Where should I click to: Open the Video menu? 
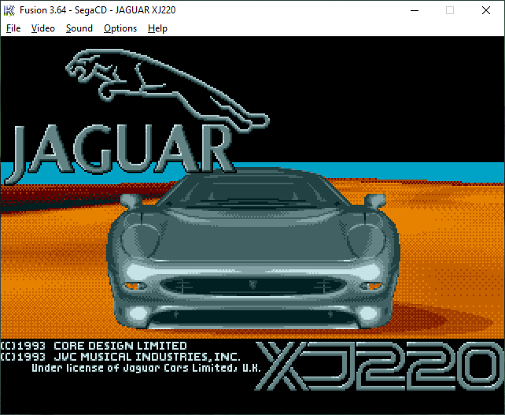click(x=43, y=28)
